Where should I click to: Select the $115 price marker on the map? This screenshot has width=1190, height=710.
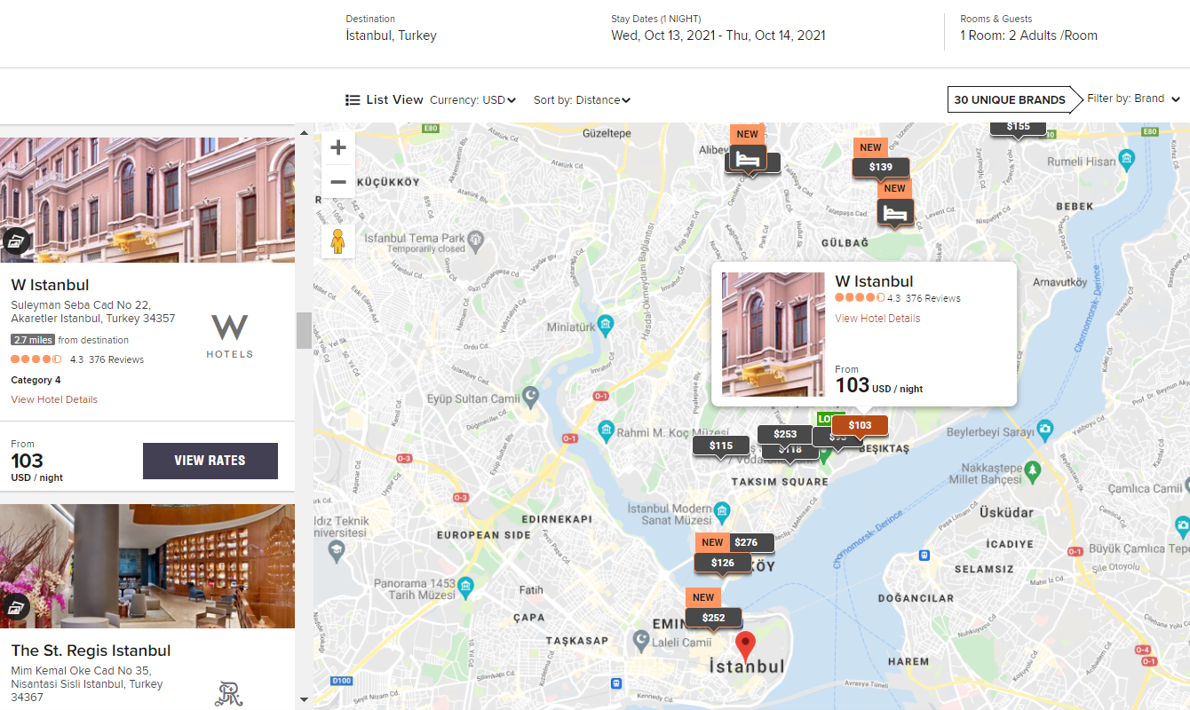click(720, 445)
